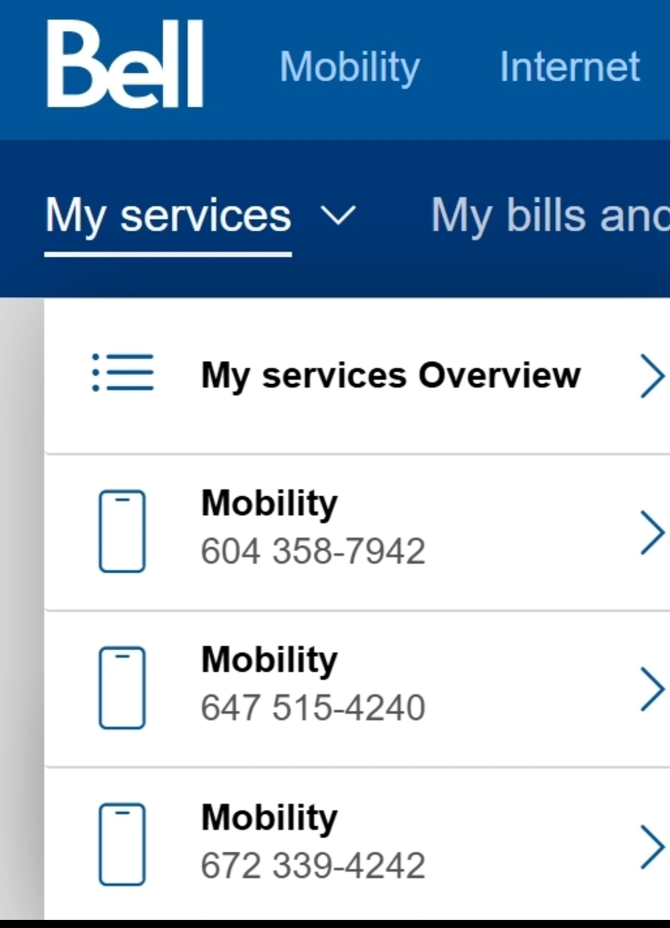Go to the Mobility top navigation tab
The image size is (670, 928).
[350, 67]
